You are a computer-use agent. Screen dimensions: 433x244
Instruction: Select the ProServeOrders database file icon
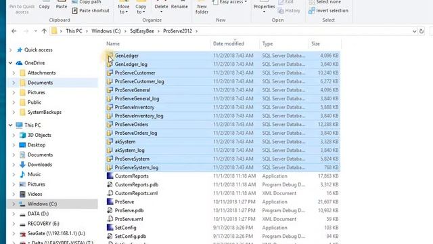pyautogui.click(x=110, y=125)
